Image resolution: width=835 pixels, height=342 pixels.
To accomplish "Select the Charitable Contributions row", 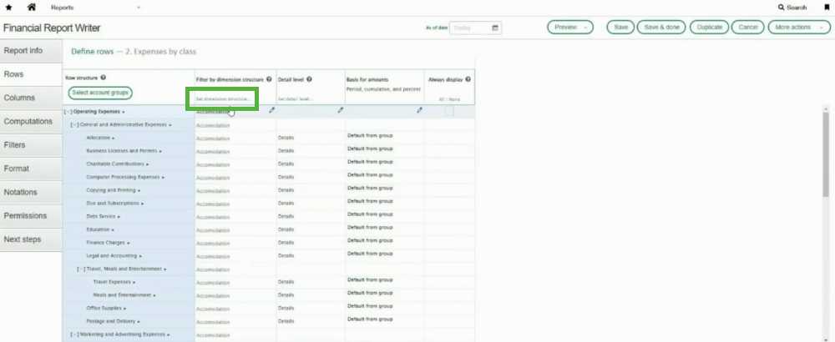I will [115, 163].
